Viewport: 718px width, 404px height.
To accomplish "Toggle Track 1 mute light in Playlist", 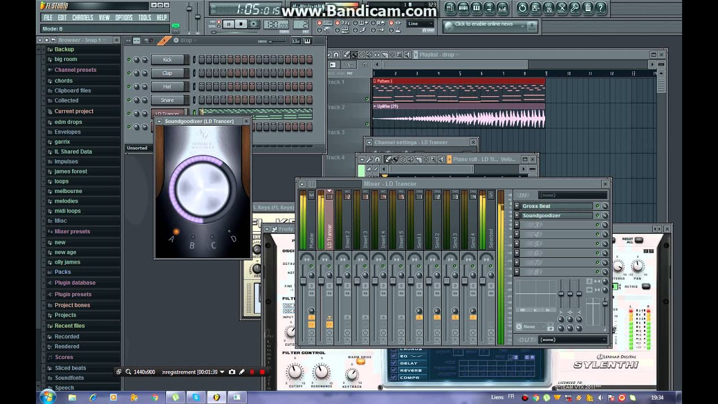I will 367,99.
